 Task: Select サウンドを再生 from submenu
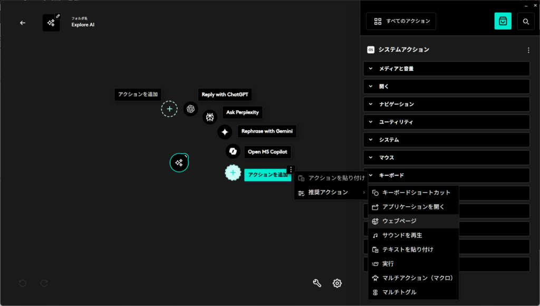coord(413,235)
